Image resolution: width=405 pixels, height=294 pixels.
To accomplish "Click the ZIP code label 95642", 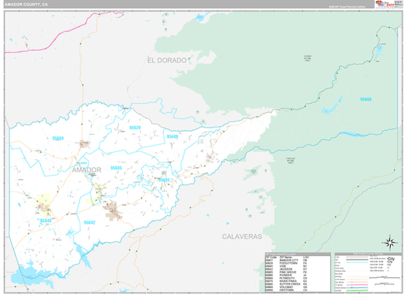I will [89, 223].
